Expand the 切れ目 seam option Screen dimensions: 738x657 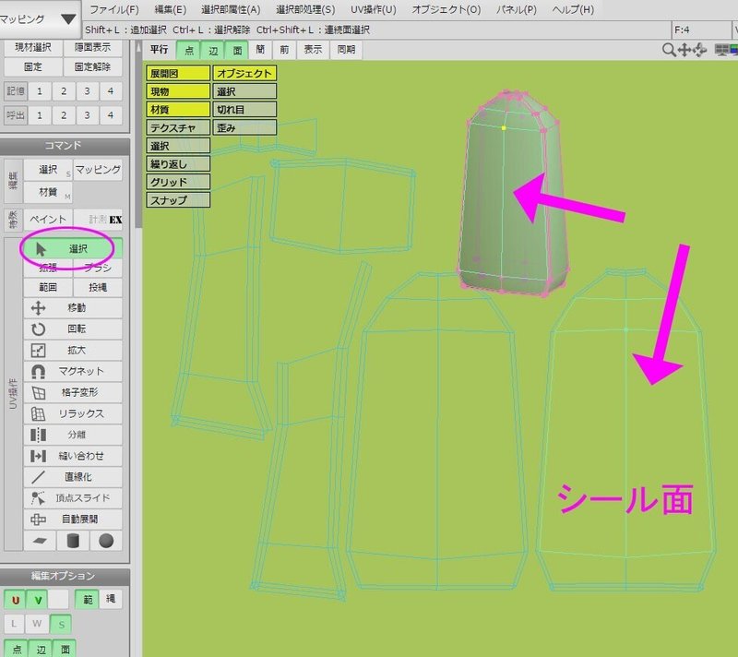tap(244, 109)
